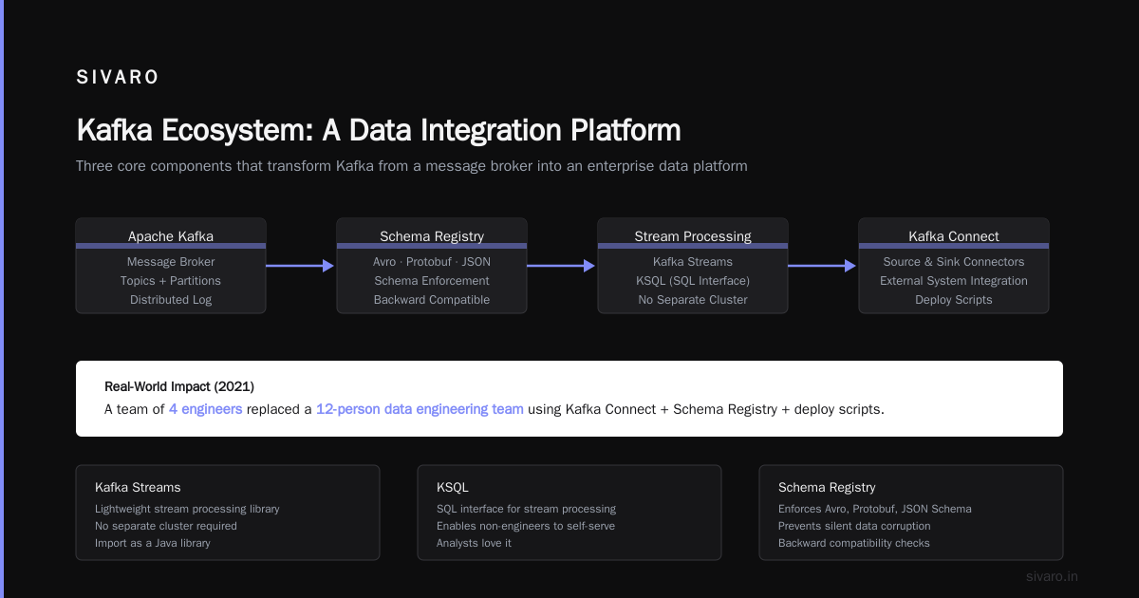Click the 'KSQL' card title
This screenshot has width=1139, height=598.
tap(453, 487)
